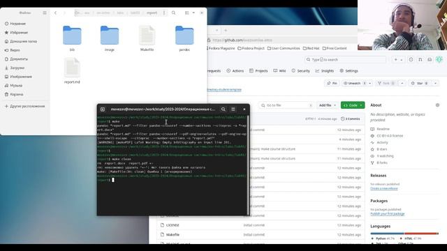Open GitHub issues icon in header
Screen dimensions: 447x251
(x=411, y=59)
